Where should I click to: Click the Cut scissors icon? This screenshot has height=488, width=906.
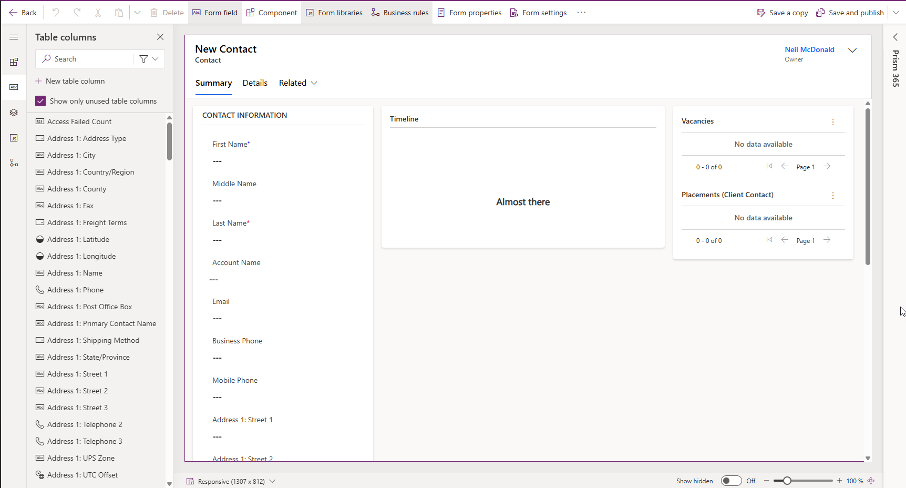pos(98,13)
